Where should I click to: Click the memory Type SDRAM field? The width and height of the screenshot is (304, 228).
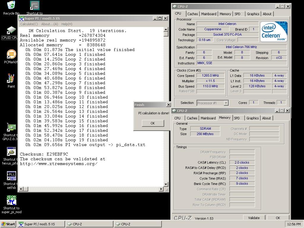click(205, 129)
